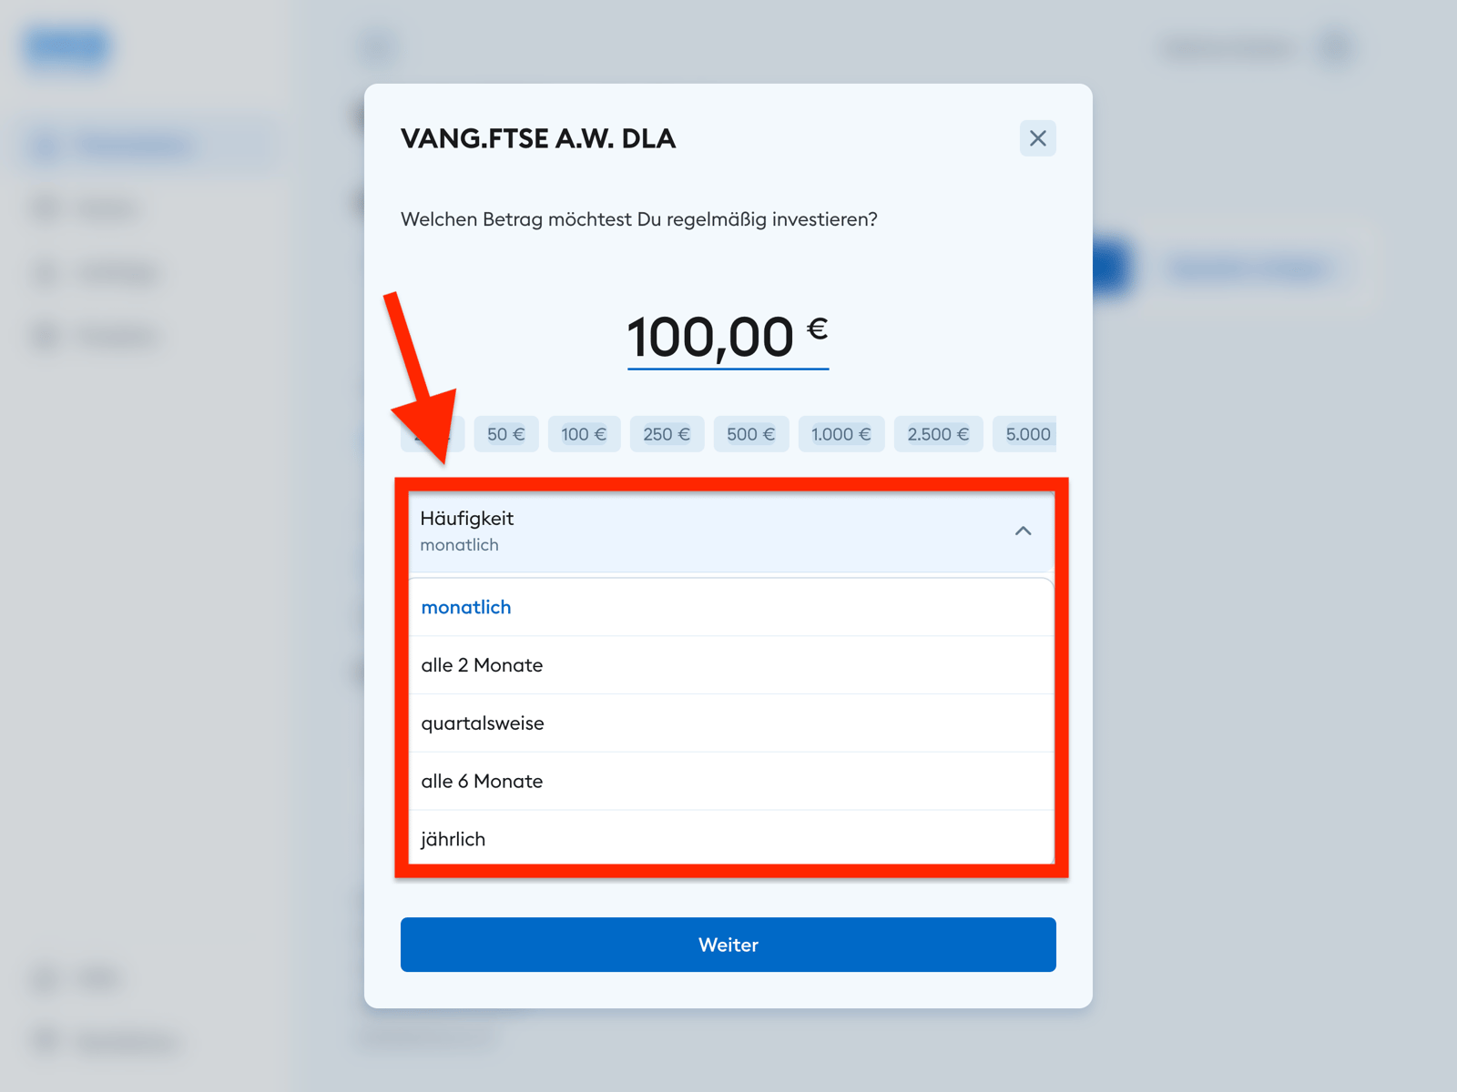Viewport: 1457px width, 1092px height.
Task: Click the amount field showing 100,00 €
Action: (727, 338)
